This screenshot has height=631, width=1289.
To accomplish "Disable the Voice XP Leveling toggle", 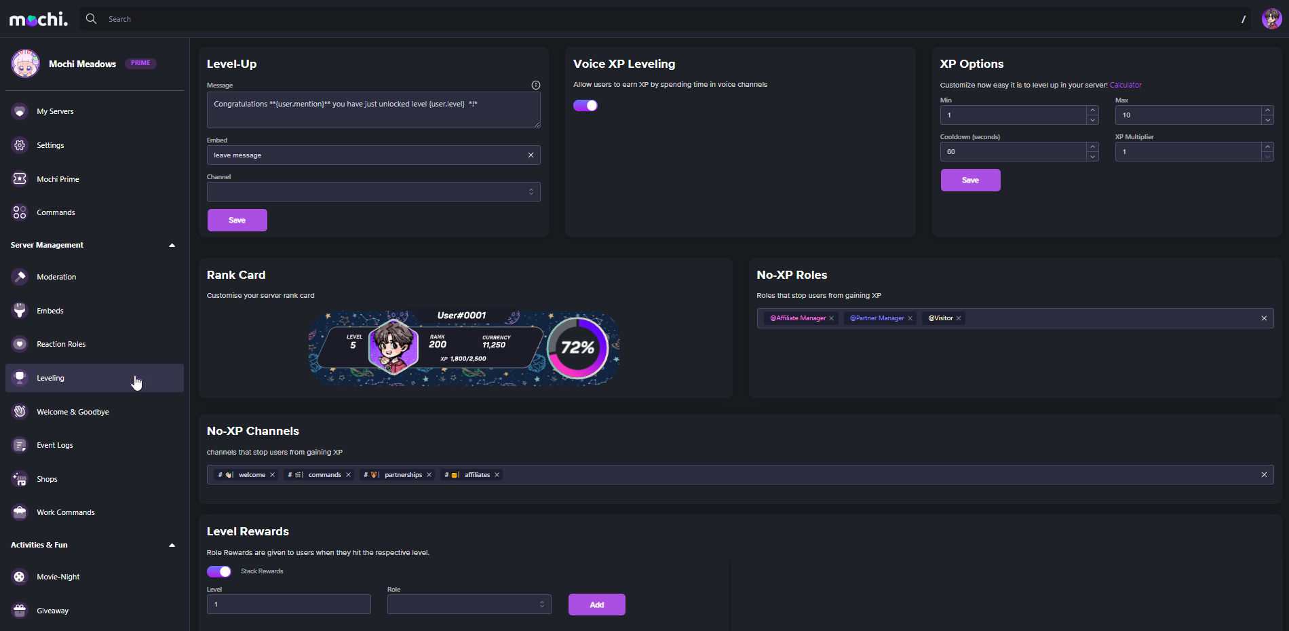I will point(585,105).
